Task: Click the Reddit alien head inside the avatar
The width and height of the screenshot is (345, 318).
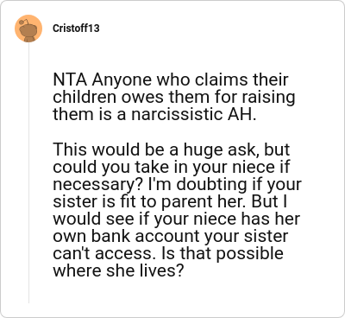Action: pos(28,29)
